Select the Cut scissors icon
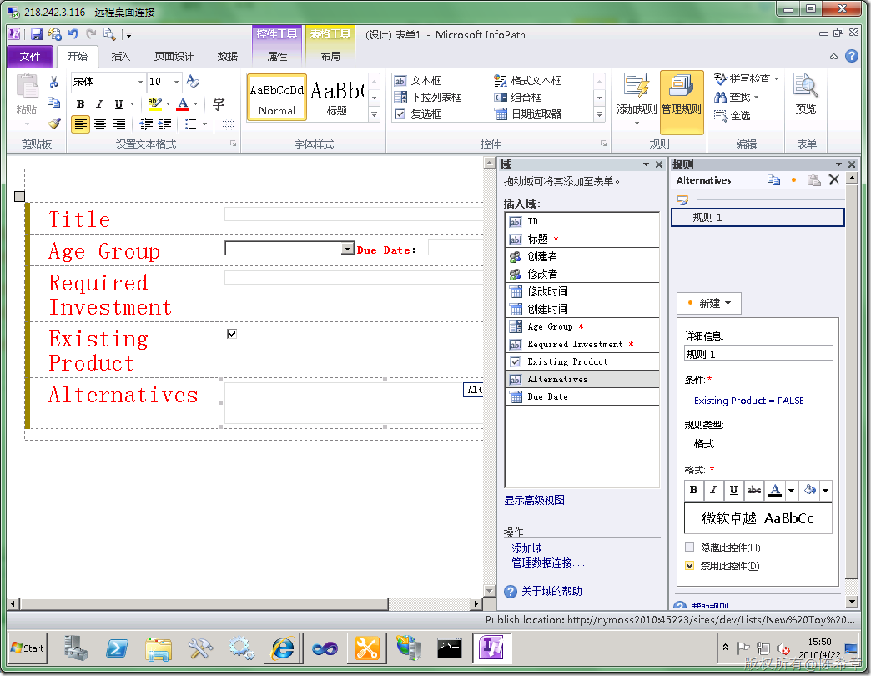The width and height of the screenshot is (871, 676). coord(54,83)
